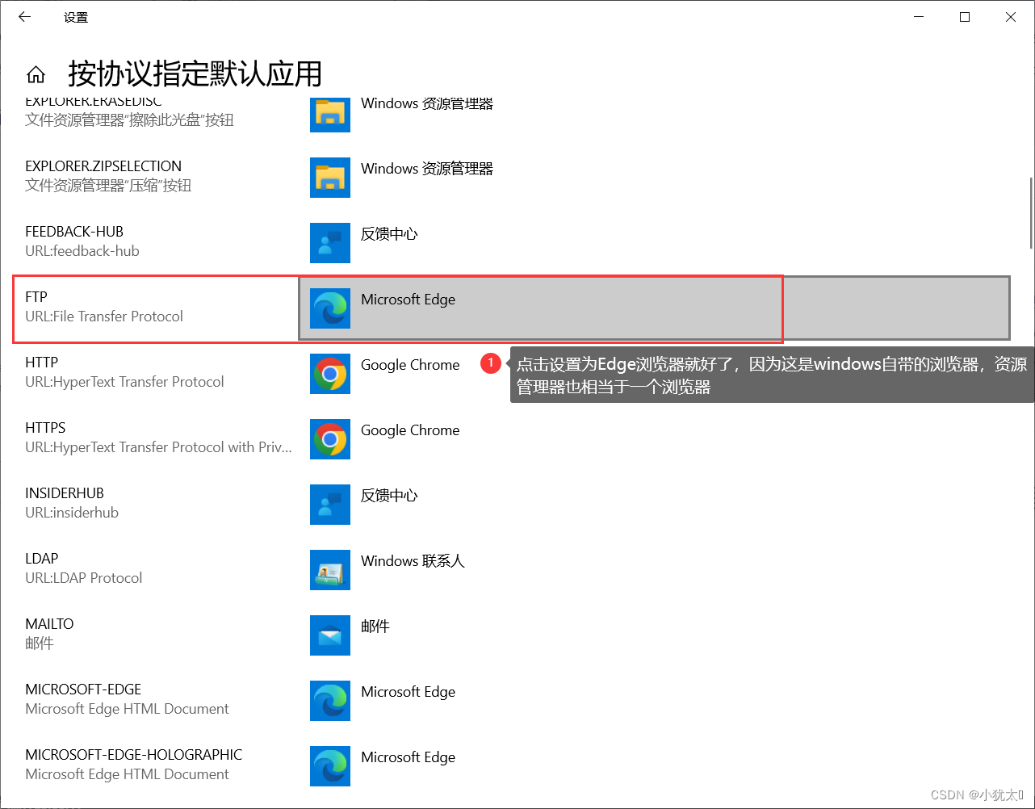Screen dimensions: 1035x809
Task: Click Microsoft Edge label for MICROSOFT-EDGE
Action: [408, 692]
